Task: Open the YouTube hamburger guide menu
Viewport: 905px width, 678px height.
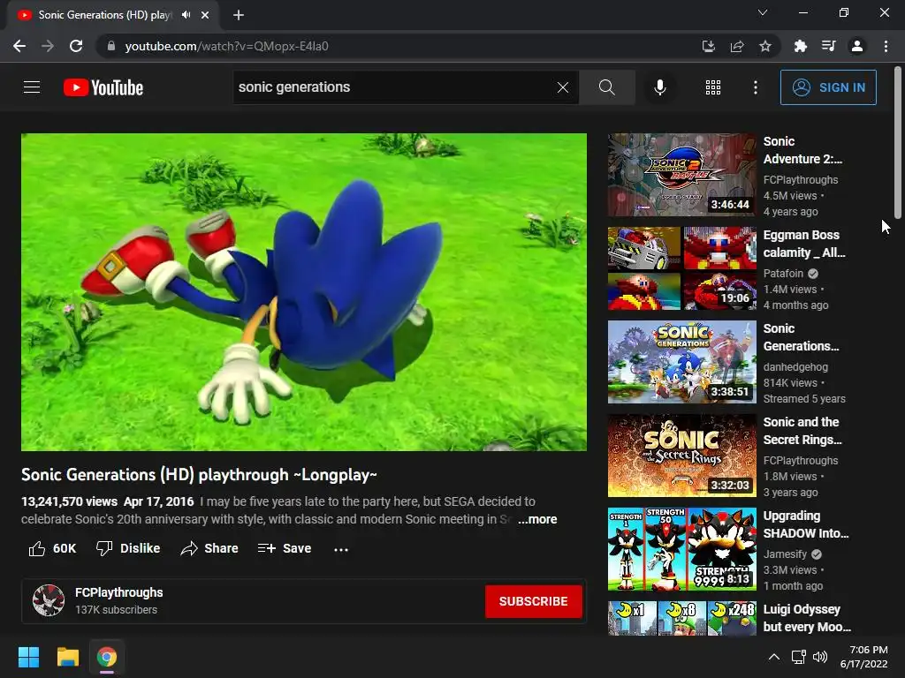Action: [32, 87]
